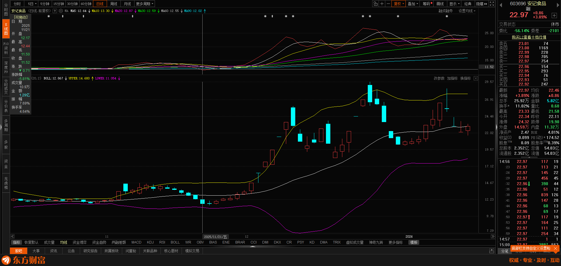This screenshot has width=561, height=266.
Task: Click the question mark help icon
Action: pyautogui.click(x=55, y=11)
